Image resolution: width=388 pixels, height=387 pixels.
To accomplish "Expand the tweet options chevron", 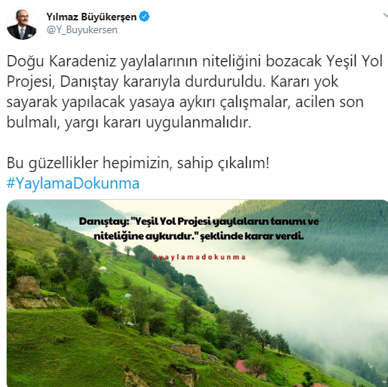I will click(385, 16).
